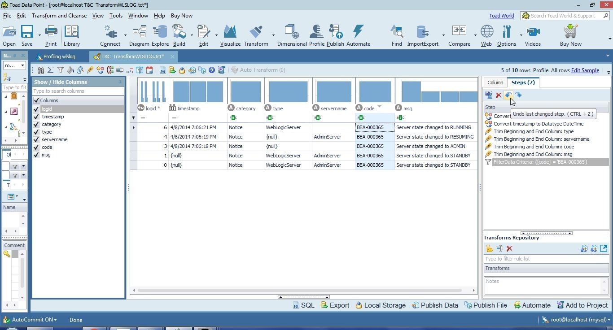Select the FilterData Criteria step
Viewport: 613px width, 330px height.
click(546, 162)
